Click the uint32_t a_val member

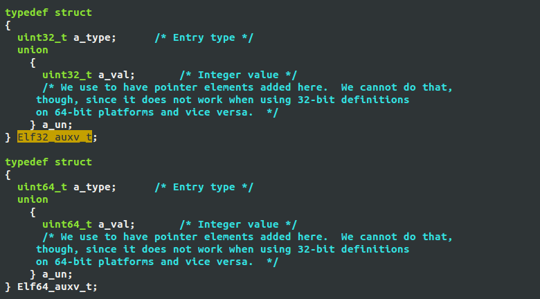point(89,75)
